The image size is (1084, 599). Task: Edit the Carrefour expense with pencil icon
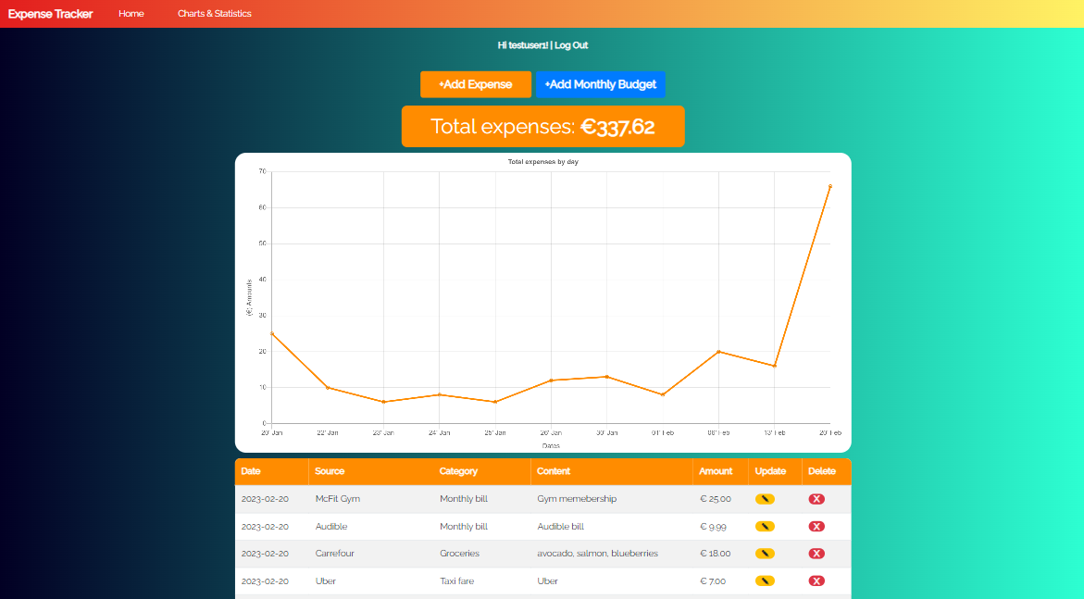coord(765,554)
